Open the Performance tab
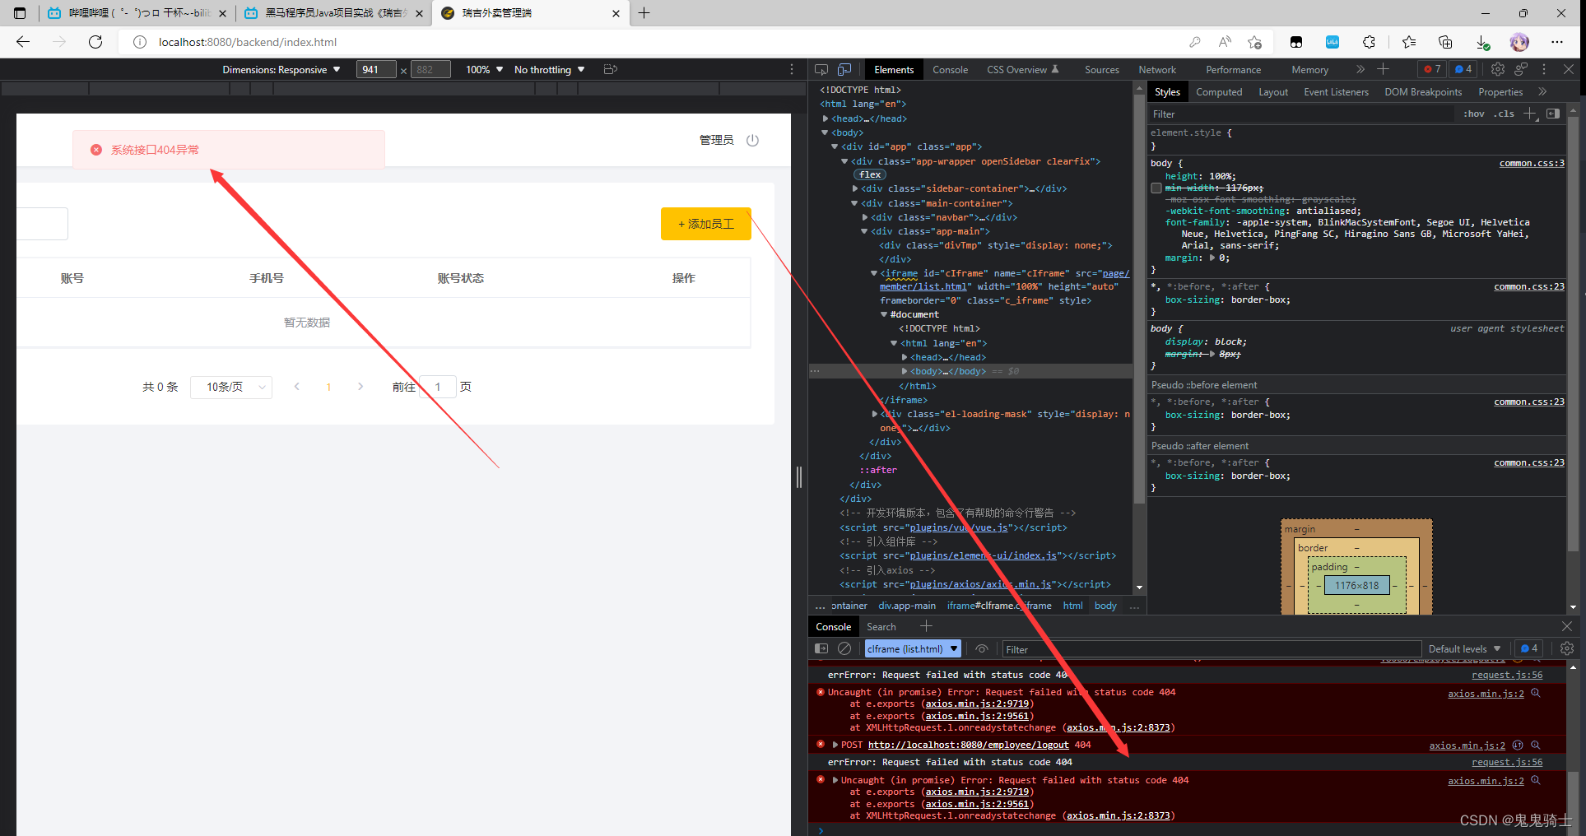Image resolution: width=1586 pixels, height=836 pixels. [x=1233, y=70]
